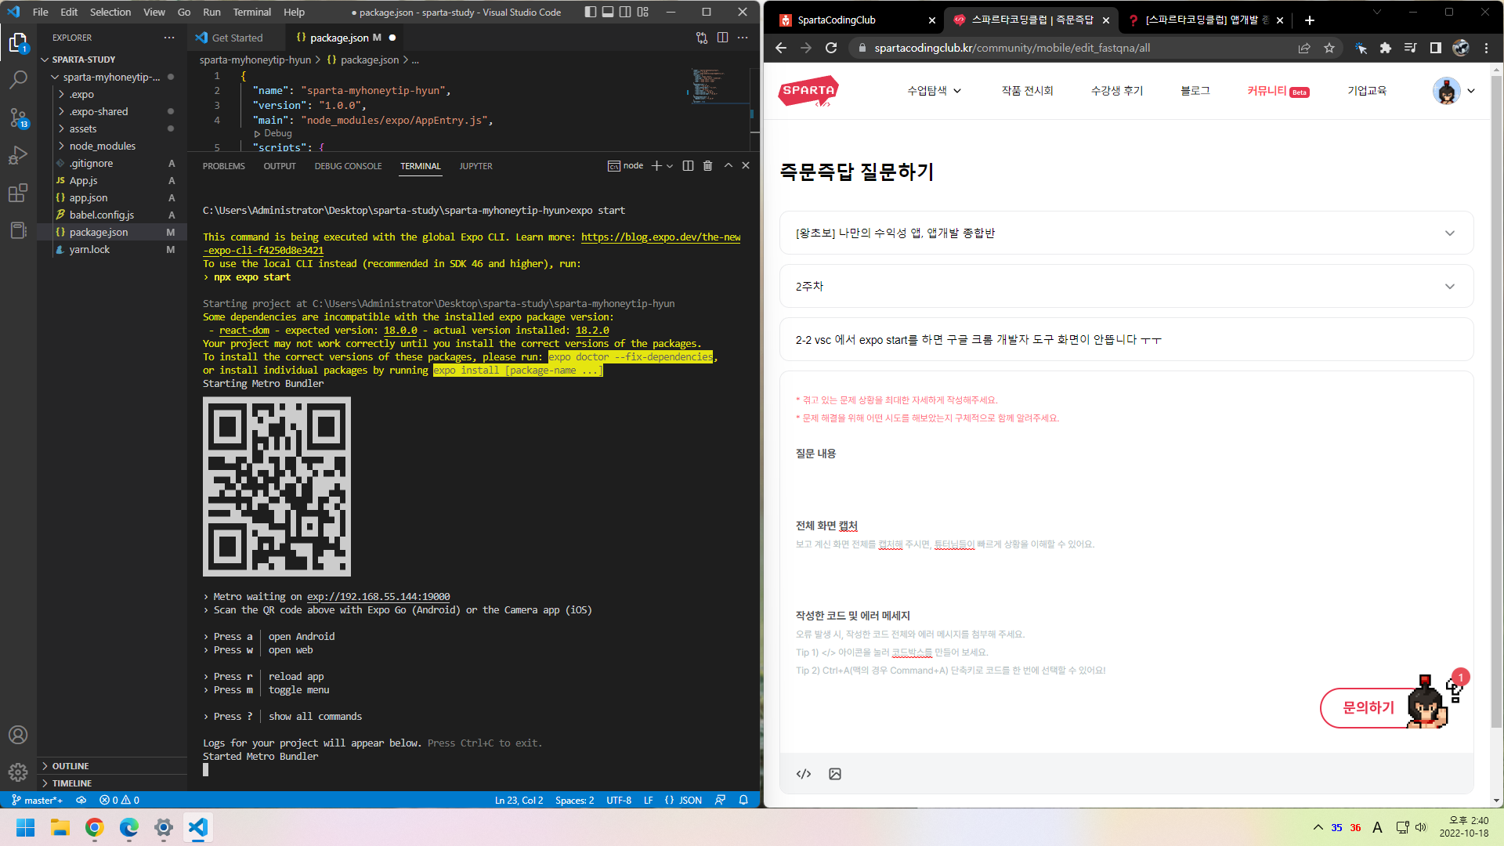Open Chrome side panel icon
This screenshot has height=846, width=1504.
pos(1436,48)
